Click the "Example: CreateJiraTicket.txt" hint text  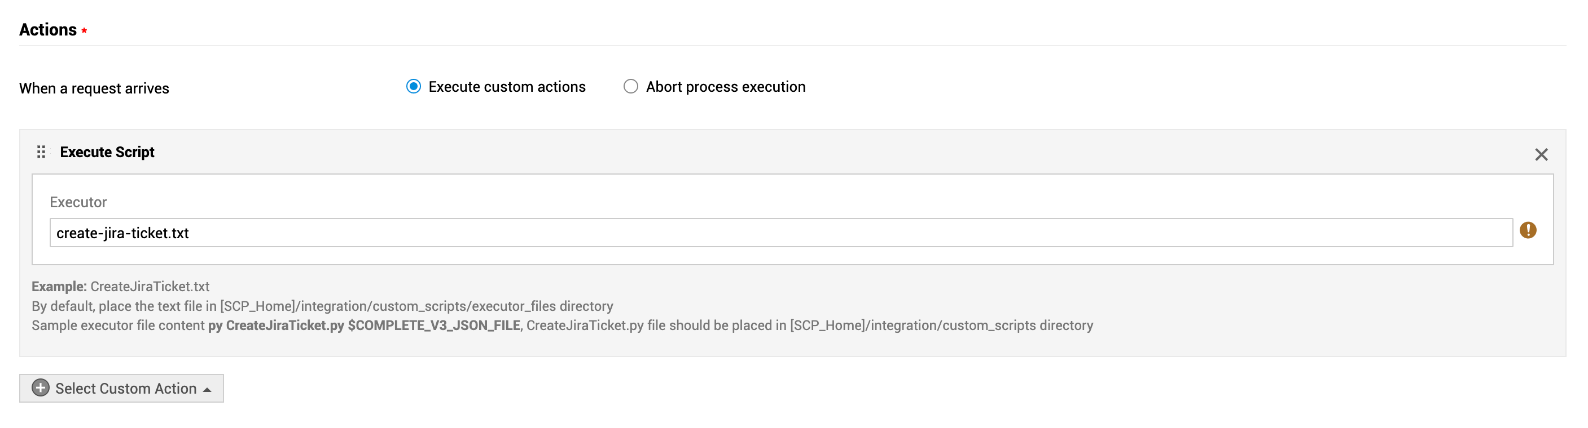pos(121,287)
